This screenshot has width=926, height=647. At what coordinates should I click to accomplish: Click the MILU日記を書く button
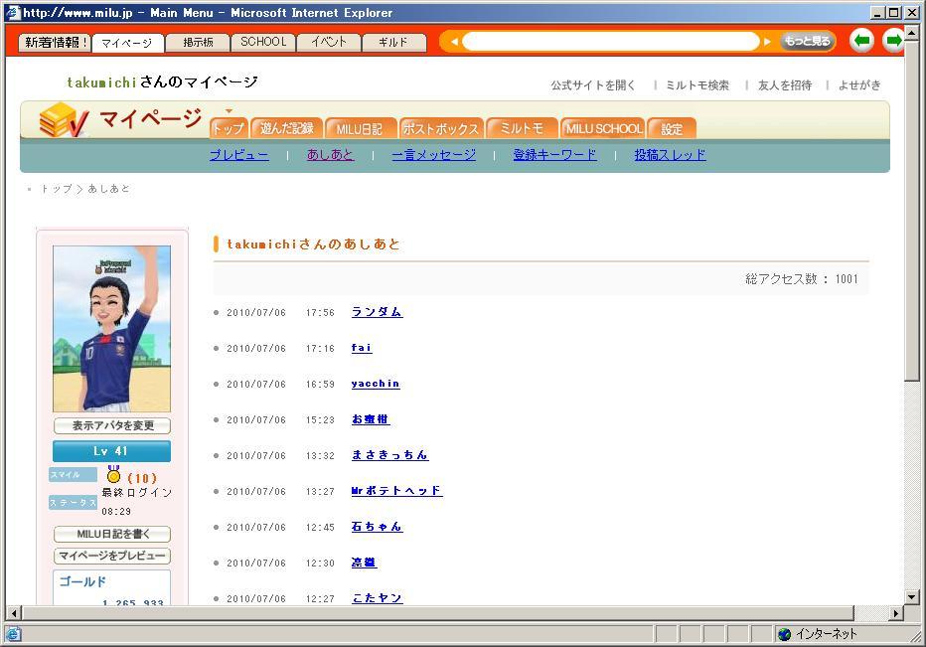pyautogui.click(x=111, y=534)
